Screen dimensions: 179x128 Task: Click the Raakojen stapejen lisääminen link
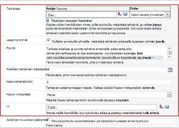[x=72, y=21]
